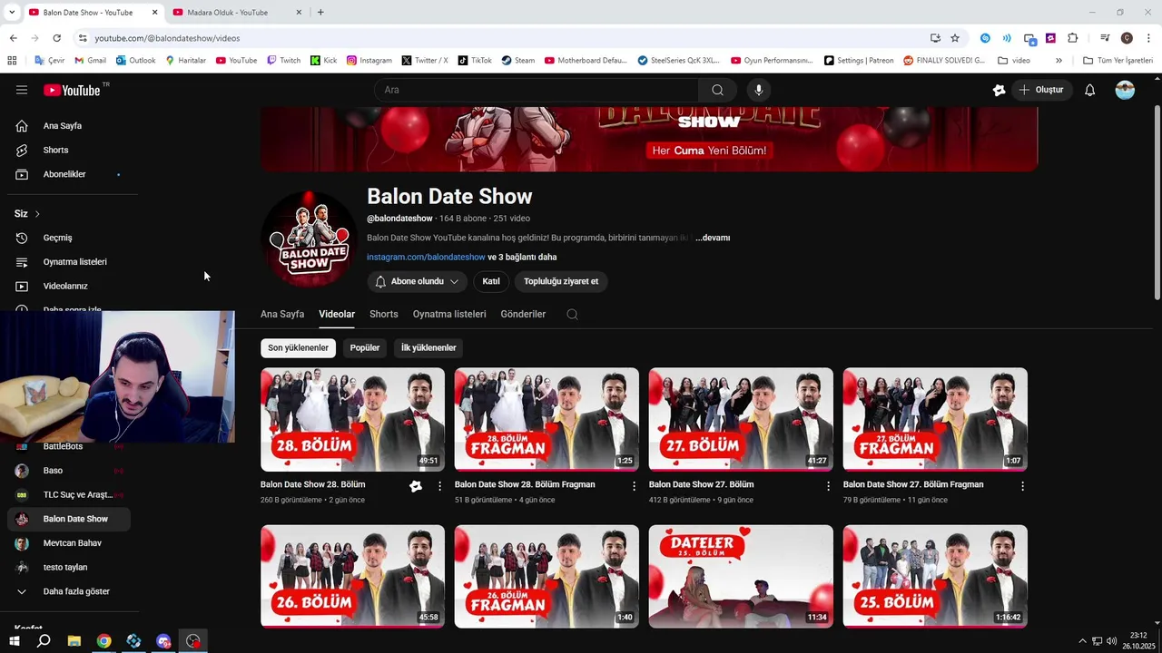Viewport: 1162px width, 653px height.
Task: Open options menu for 27. Bölüm Fragman video
Action: coord(1022,486)
